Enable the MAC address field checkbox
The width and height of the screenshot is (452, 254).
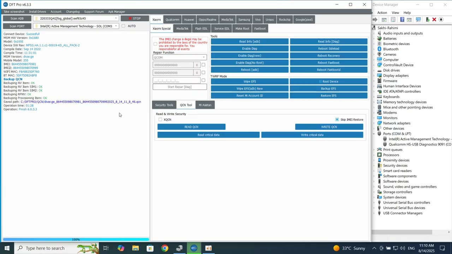pos(203,80)
